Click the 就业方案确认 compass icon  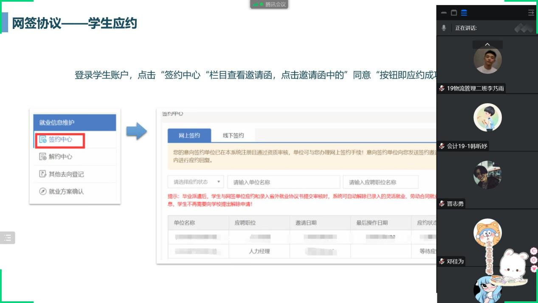[x=42, y=192]
